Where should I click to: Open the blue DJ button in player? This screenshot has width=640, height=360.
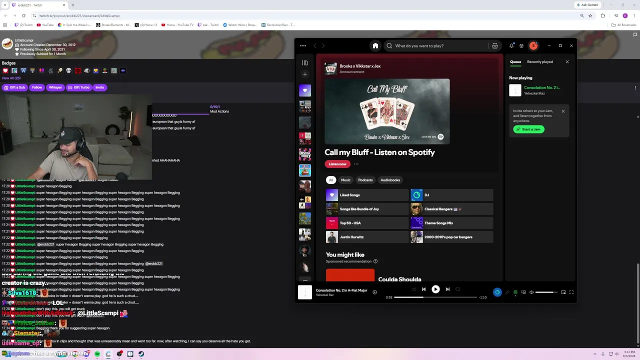[497, 292]
